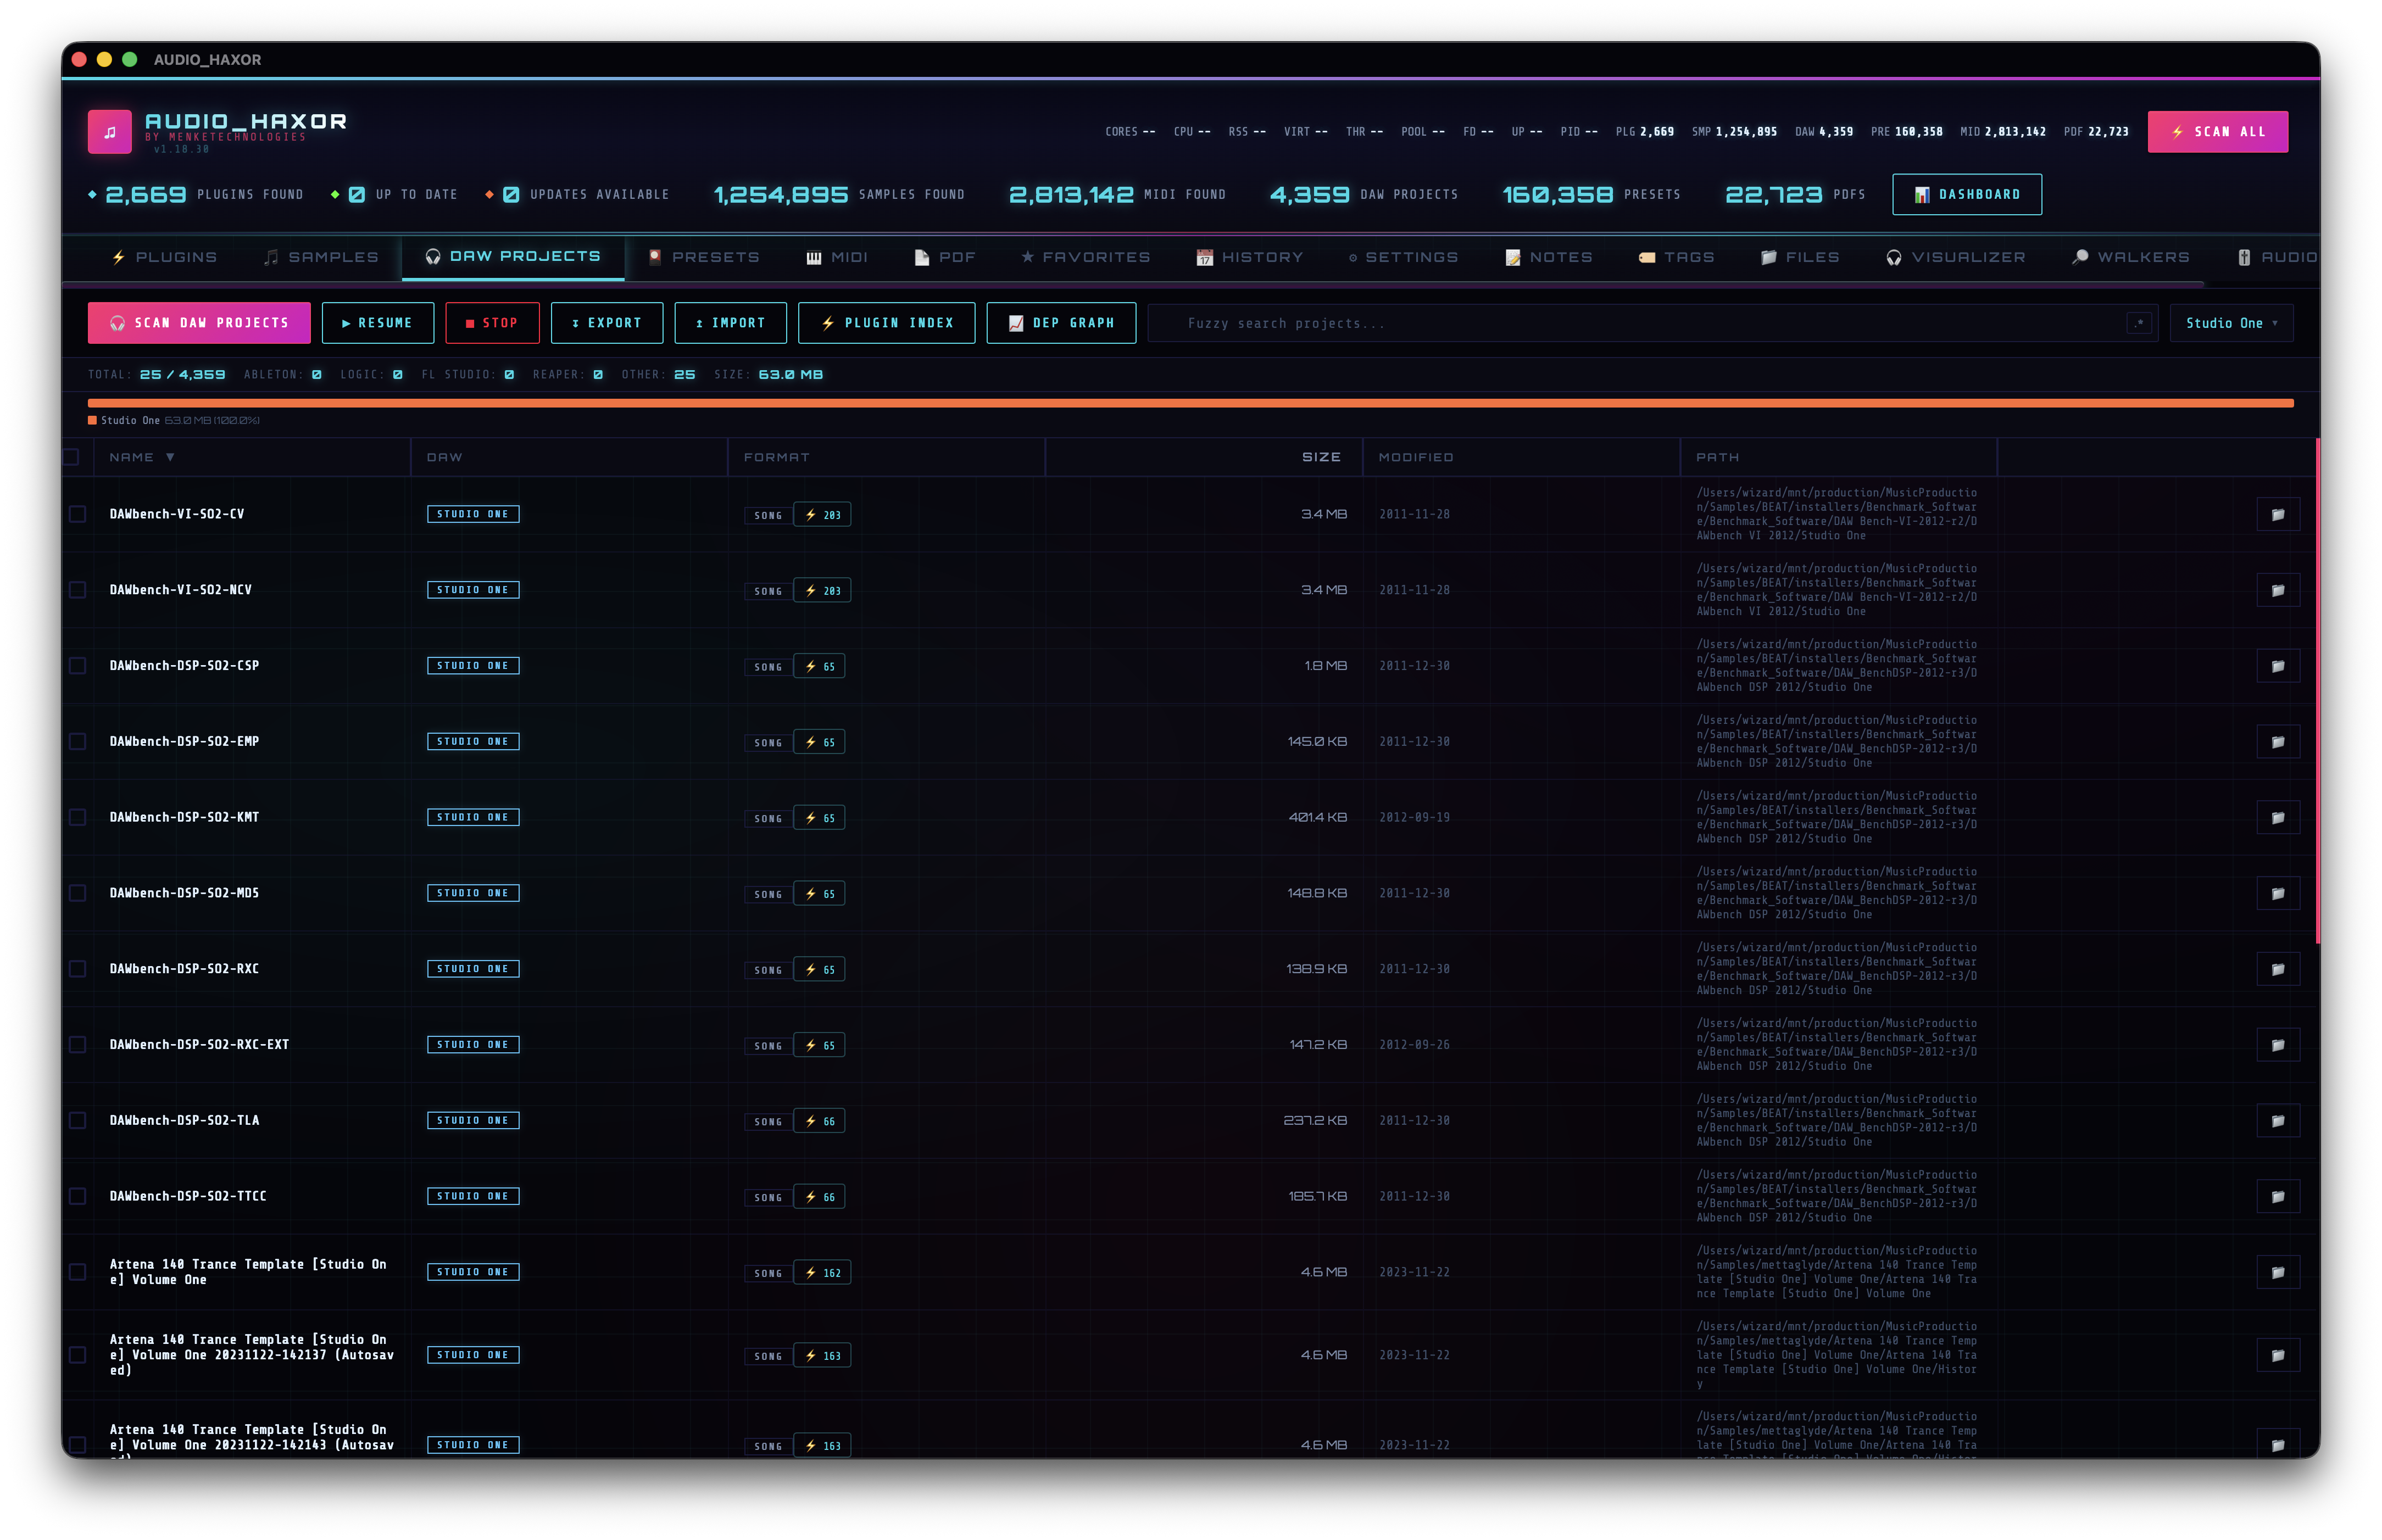This screenshot has height=1540, width=2382.
Task: Click the Import button
Action: click(730, 323)
